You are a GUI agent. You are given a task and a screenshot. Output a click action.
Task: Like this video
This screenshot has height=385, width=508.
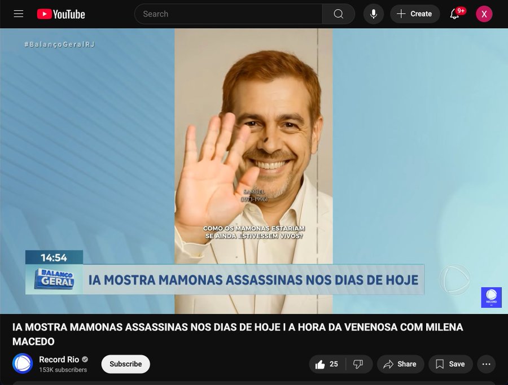[x=327, y=364]
